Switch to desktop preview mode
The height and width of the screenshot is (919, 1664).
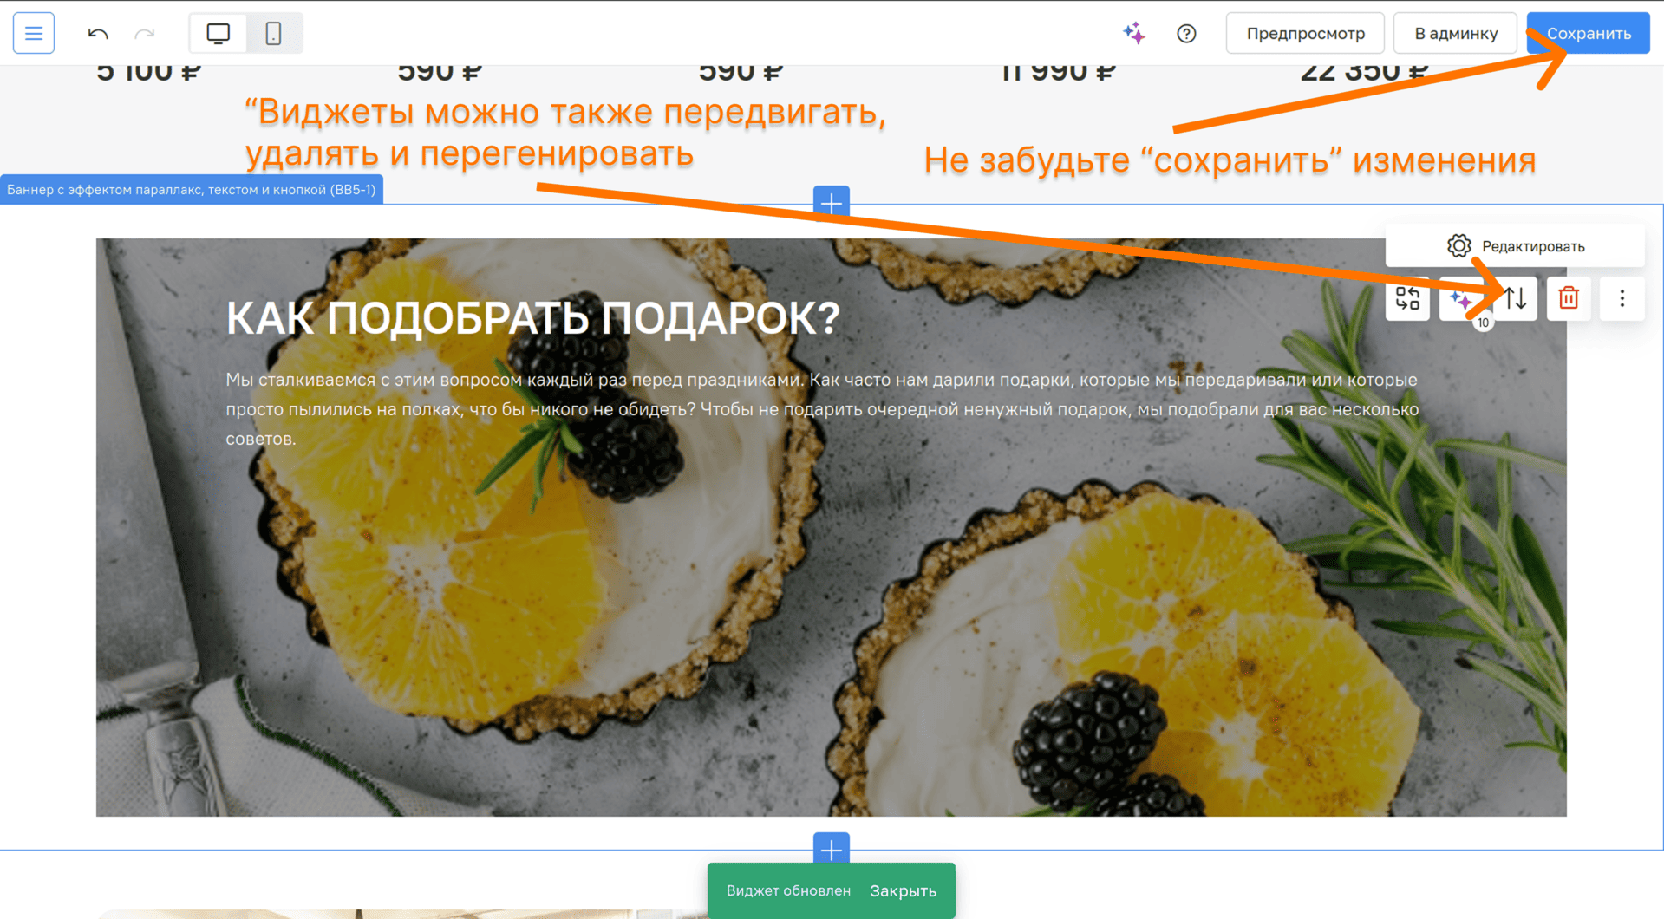click(x=219, y=34)
